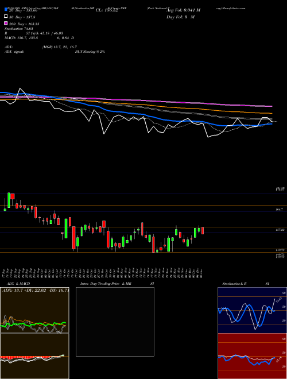The height and width of the screenshot is (379, 287).
Task: Click the right end of orange average line
Action: (x=272, y=113)
